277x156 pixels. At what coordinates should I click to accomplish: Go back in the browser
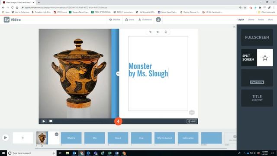(3, 7)
